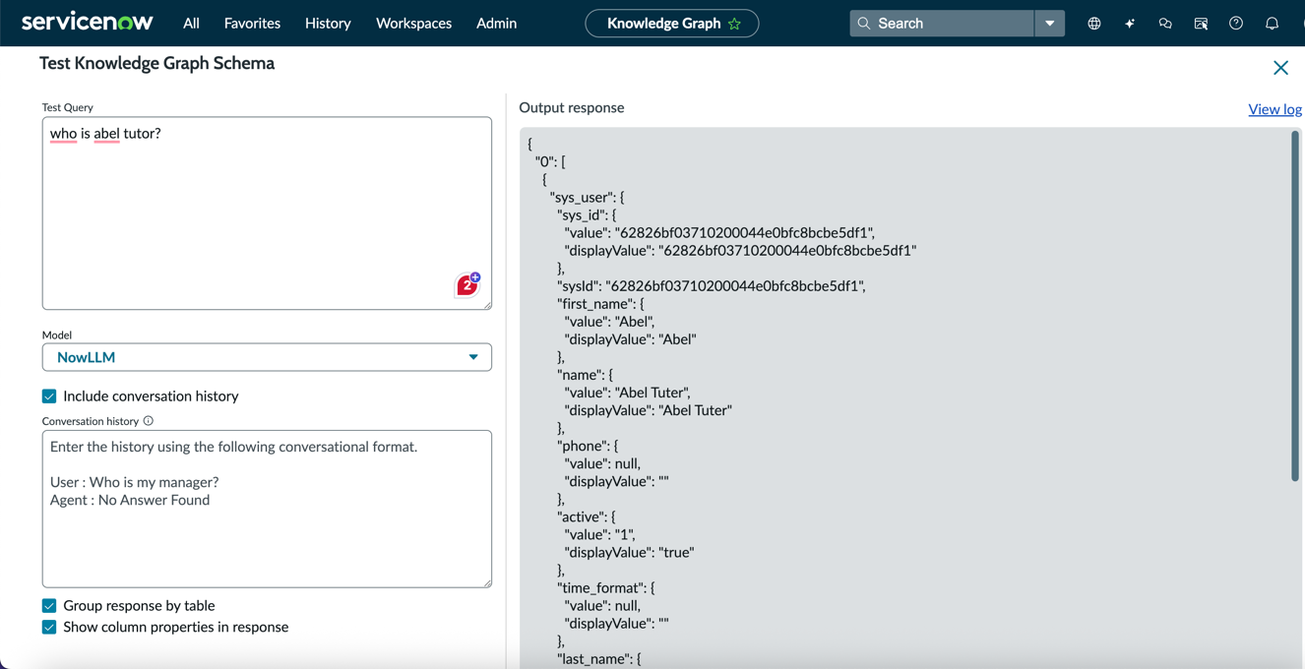Uncheck Include conversation history
The width and height of the screenshot is (1305, 669).
coord(49,396)
